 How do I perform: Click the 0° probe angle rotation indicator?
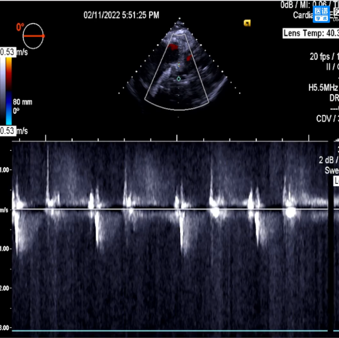pyautogui.click(x=34, y=36)
